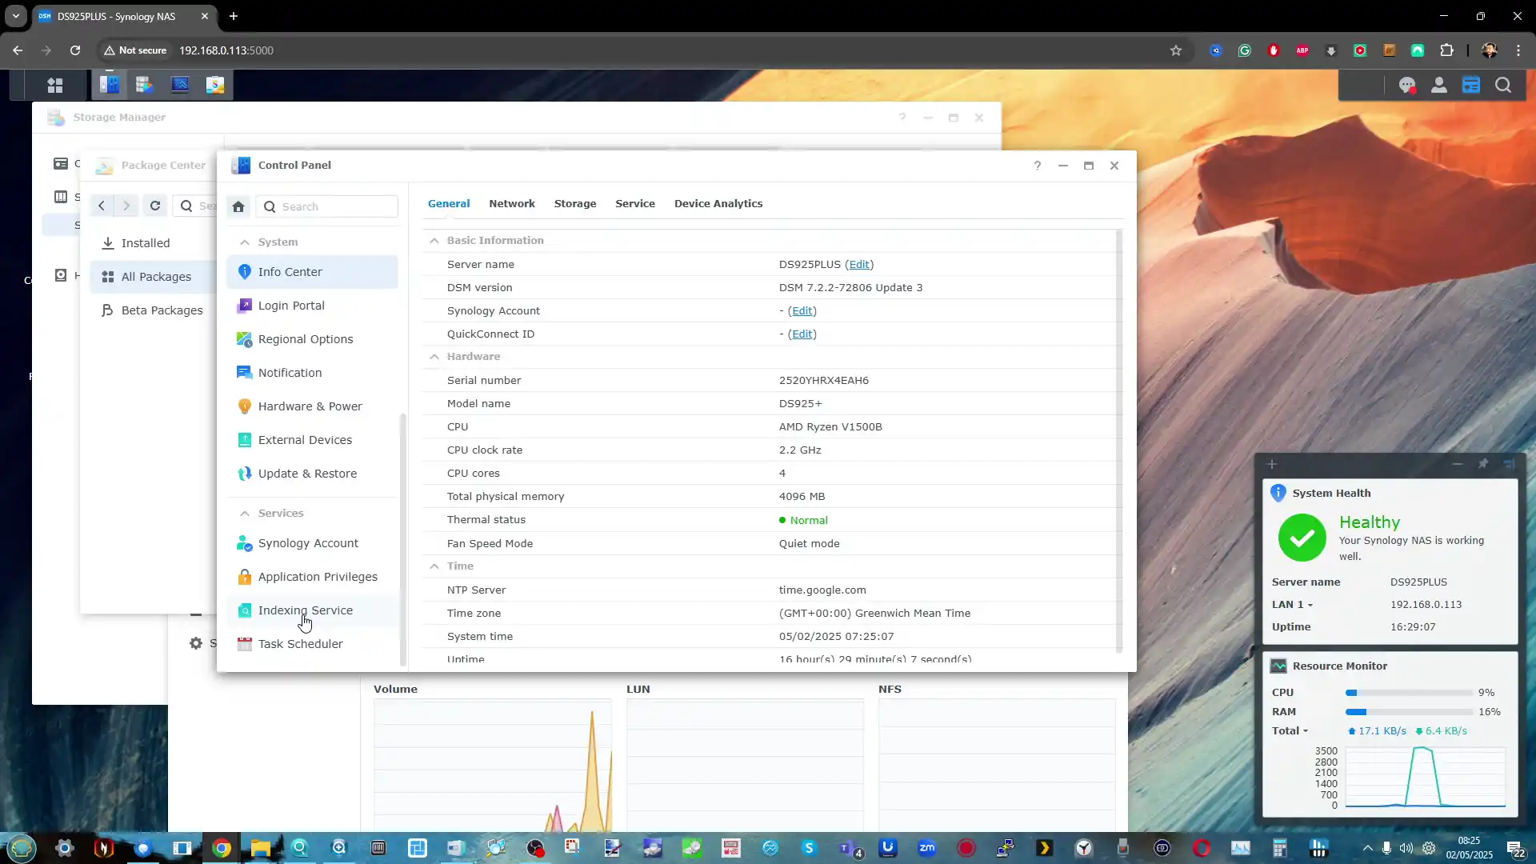Open a new browser tab
Screen dimensions: 1536x864
234,16
